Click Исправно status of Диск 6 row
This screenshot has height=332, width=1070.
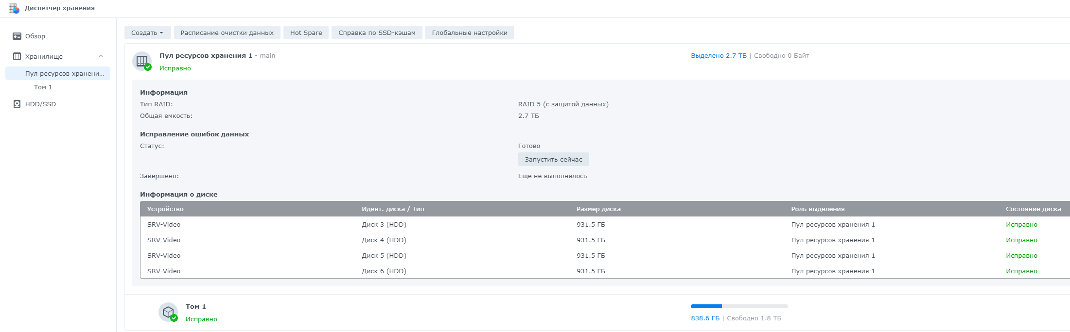[x=1021, y=271]
